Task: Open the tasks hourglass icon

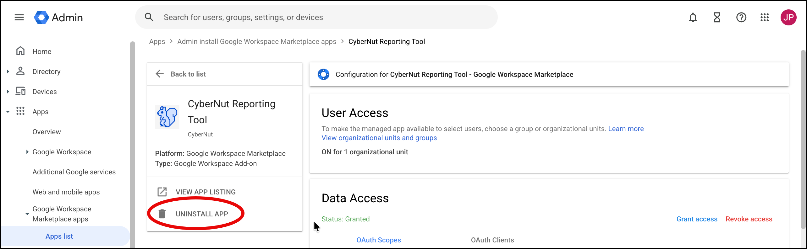Action: (x=717, y=17)
